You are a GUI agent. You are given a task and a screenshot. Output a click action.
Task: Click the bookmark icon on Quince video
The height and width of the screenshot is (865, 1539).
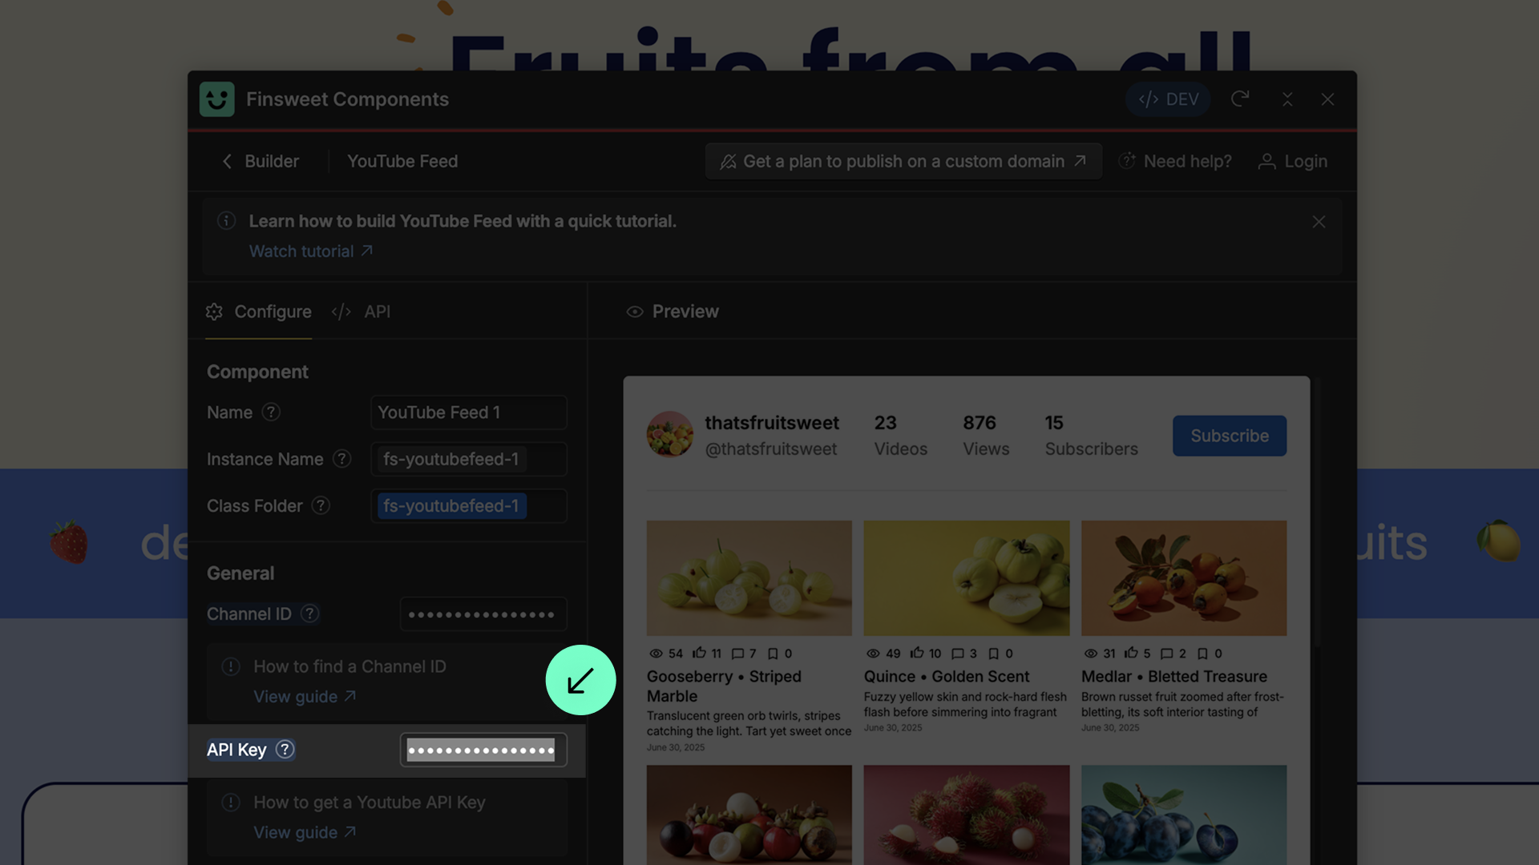tap(994, 654)
